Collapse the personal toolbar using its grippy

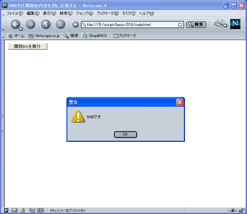[3, 36]
